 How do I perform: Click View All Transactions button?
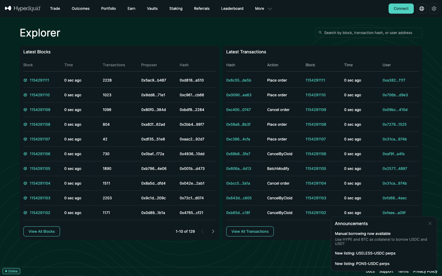tap(250, 232)
